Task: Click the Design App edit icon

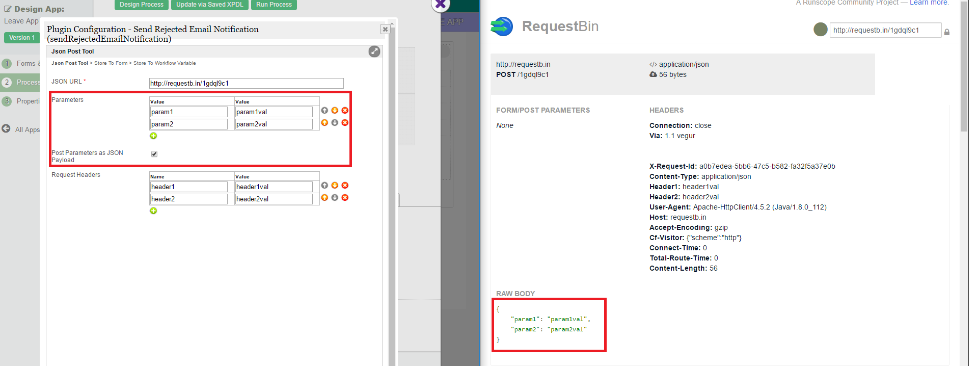Action: [8, 9]
